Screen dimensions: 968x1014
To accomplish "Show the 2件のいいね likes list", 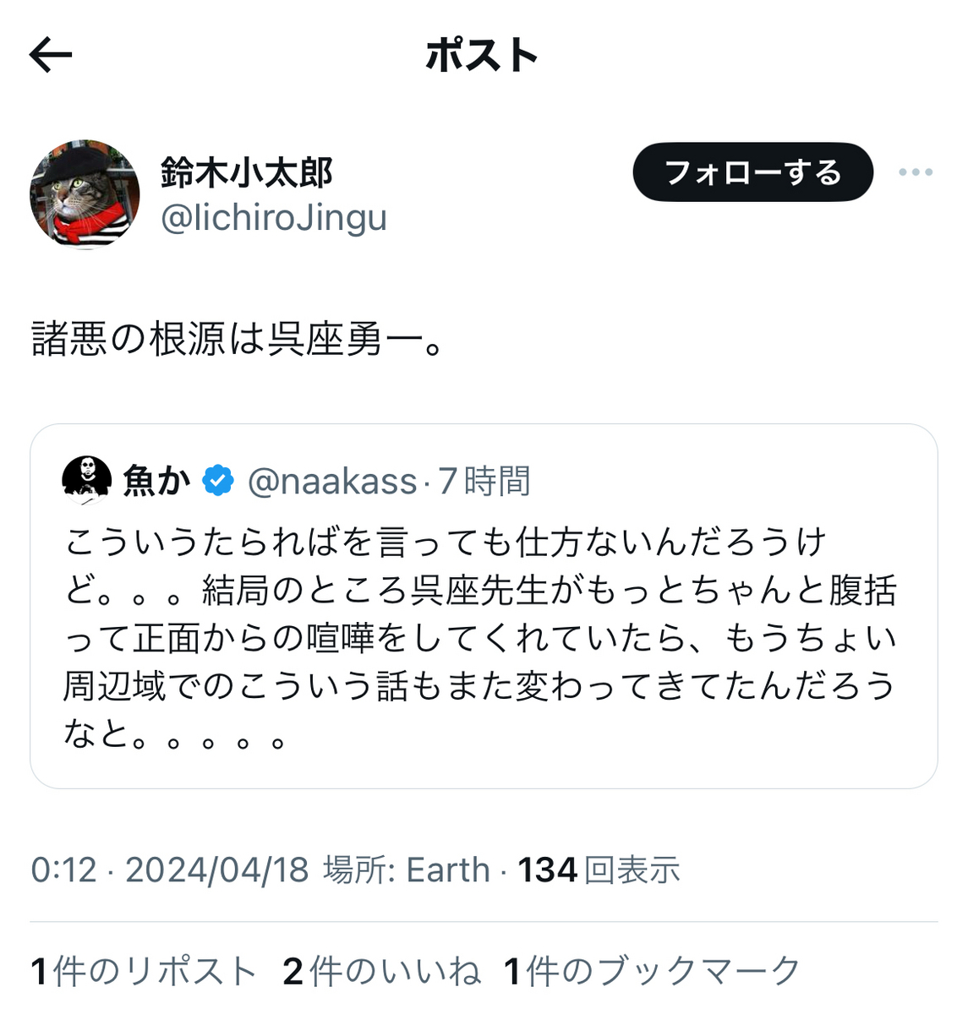I will [x=382, y=972].
